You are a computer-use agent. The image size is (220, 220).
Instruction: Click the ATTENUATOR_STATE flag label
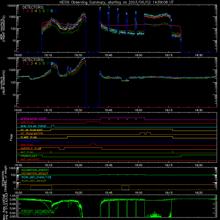point(33,119)
